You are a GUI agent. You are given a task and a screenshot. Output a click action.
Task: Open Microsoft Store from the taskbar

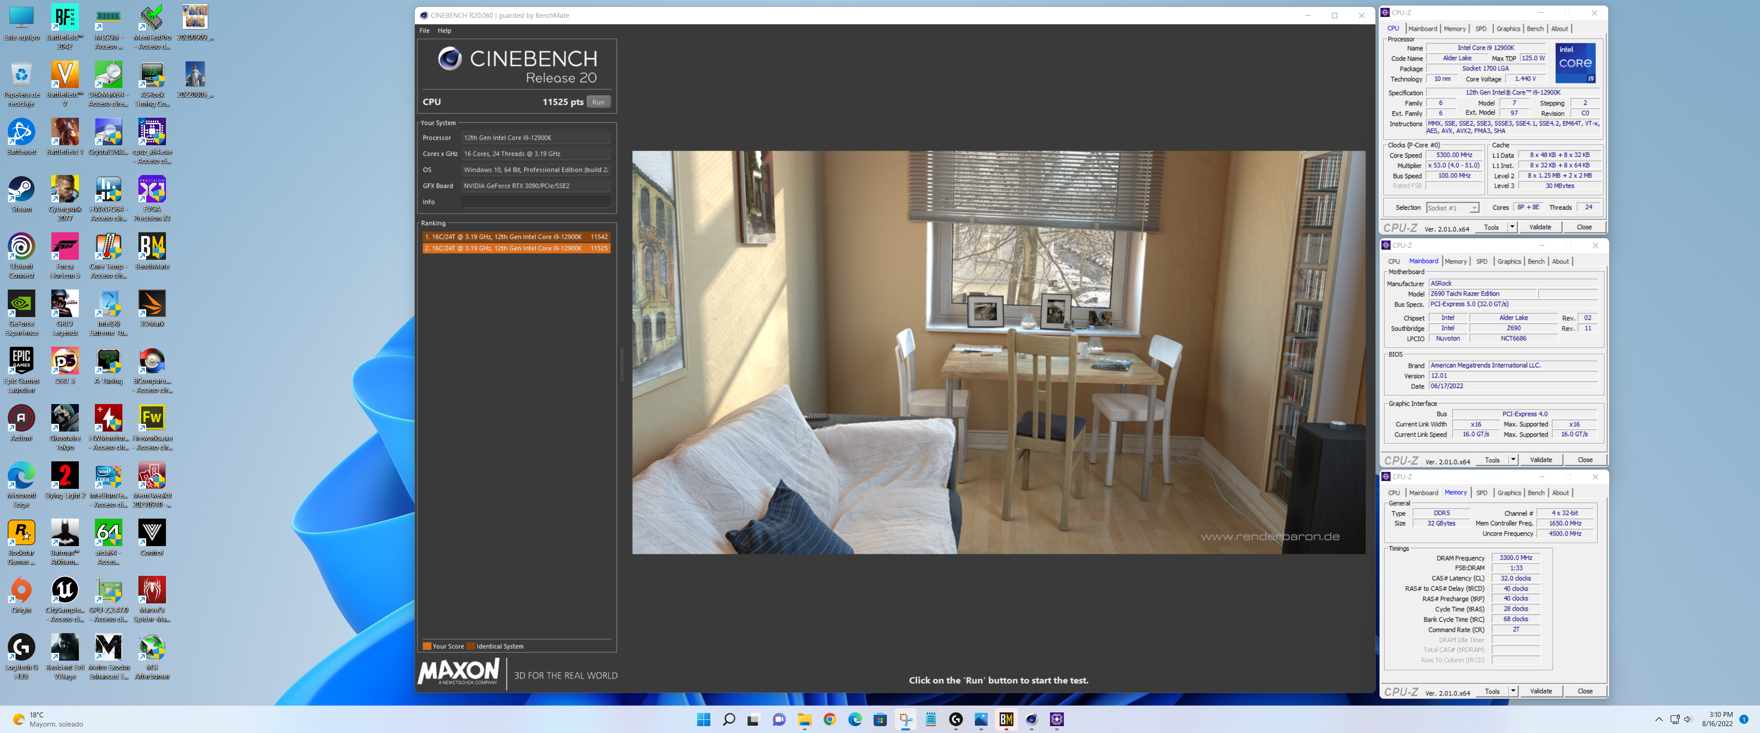(880, 719)
